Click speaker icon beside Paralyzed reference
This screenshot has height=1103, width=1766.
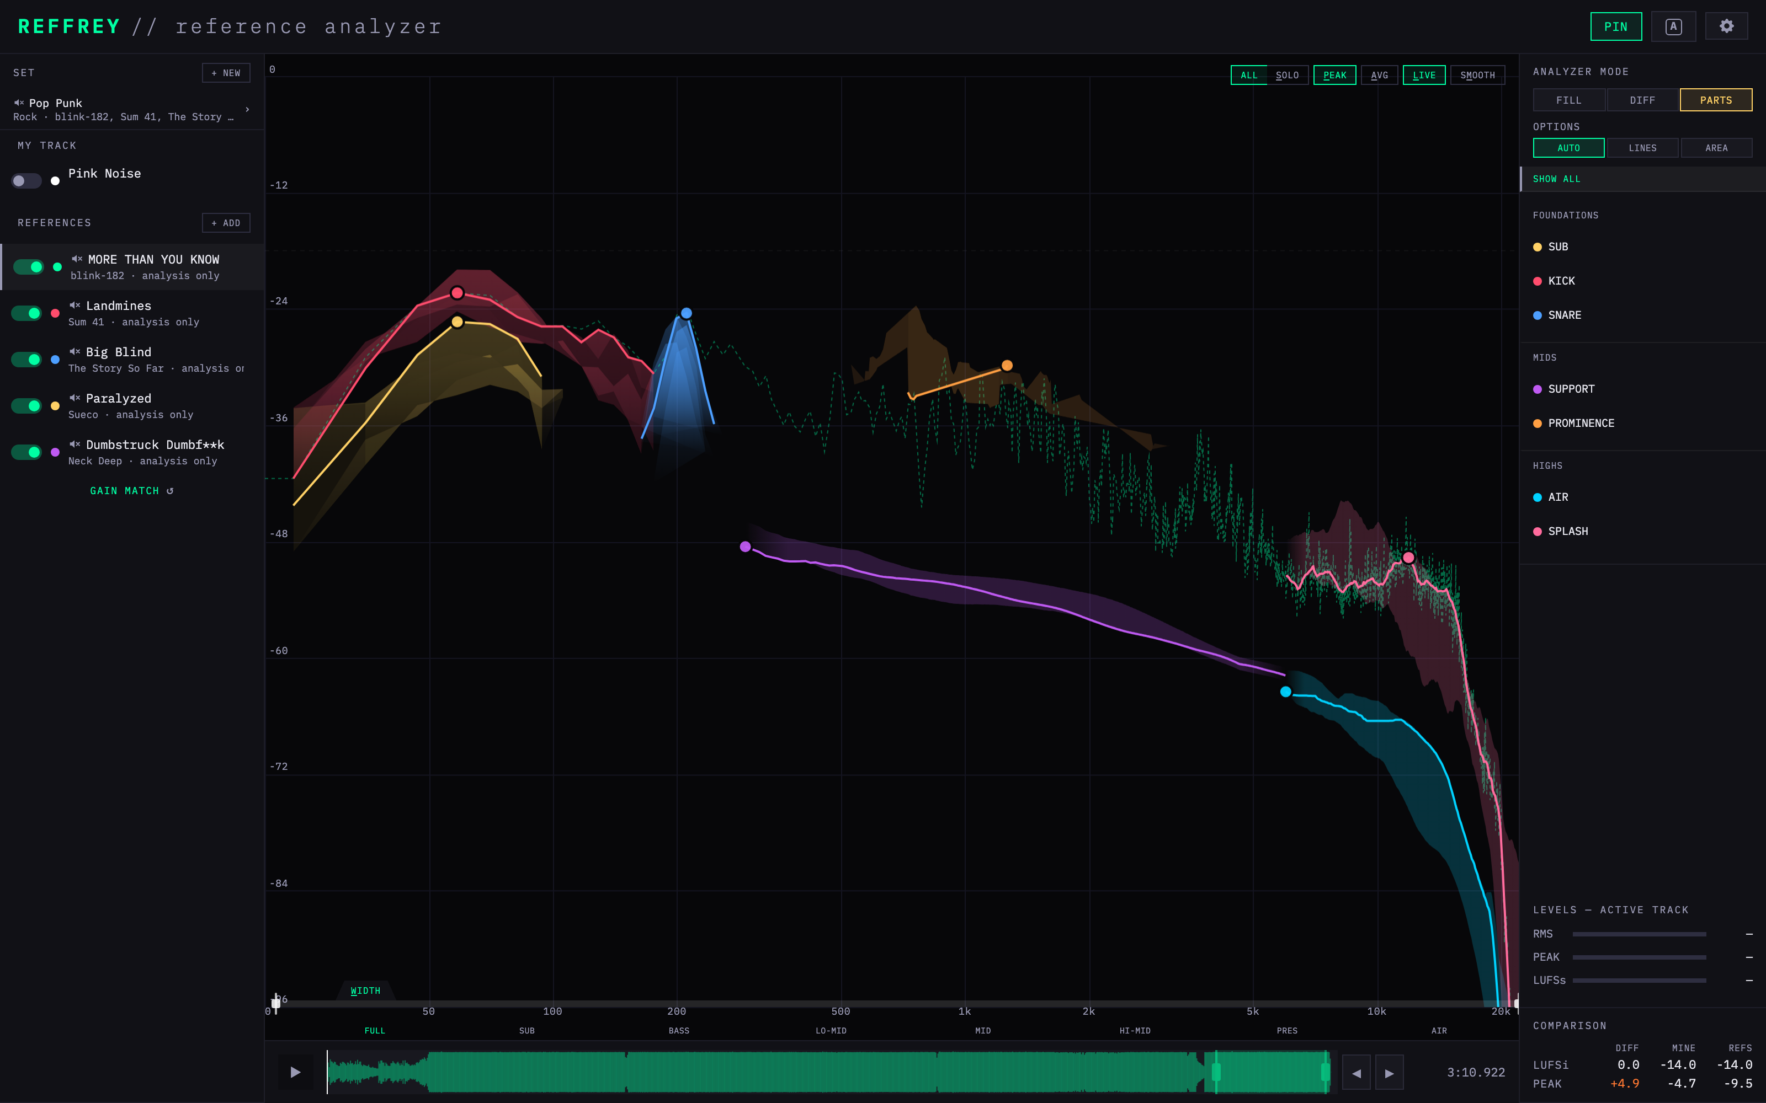[75, 398]
